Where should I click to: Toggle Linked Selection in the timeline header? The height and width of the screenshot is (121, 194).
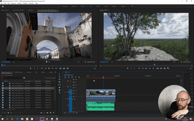click(x=72, y=77)
